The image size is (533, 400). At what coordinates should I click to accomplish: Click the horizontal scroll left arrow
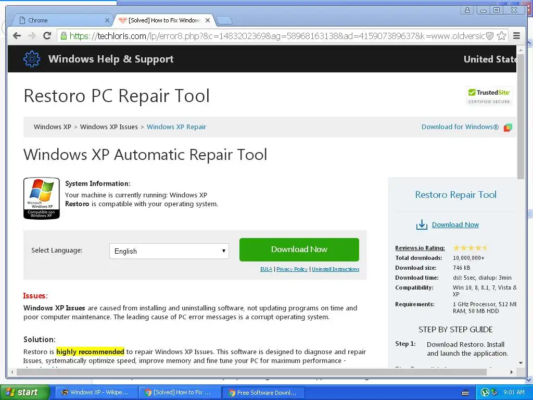click(12, 372)
